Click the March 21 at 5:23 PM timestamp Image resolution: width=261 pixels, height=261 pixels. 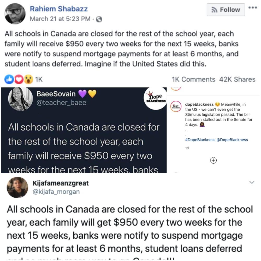click(x=60, y=19)
